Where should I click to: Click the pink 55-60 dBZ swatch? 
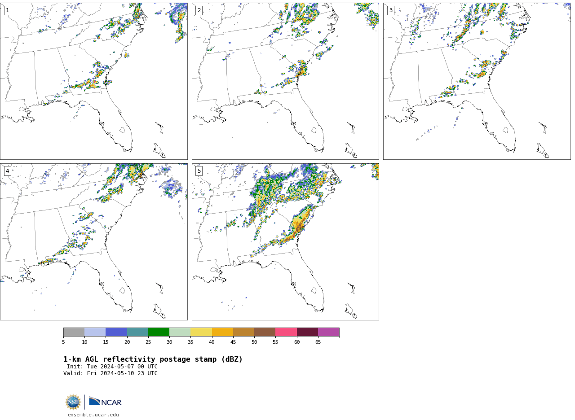[x=286, y=332]
